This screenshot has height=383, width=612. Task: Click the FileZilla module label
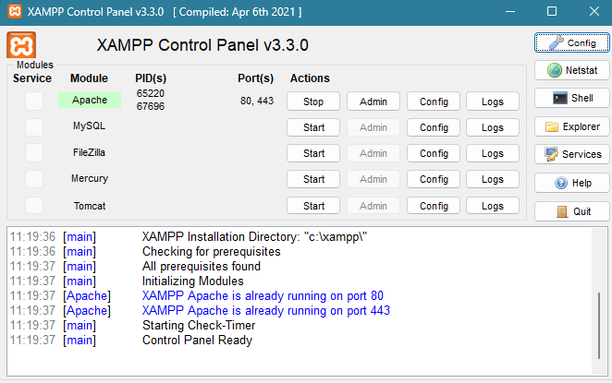(90, 152)
